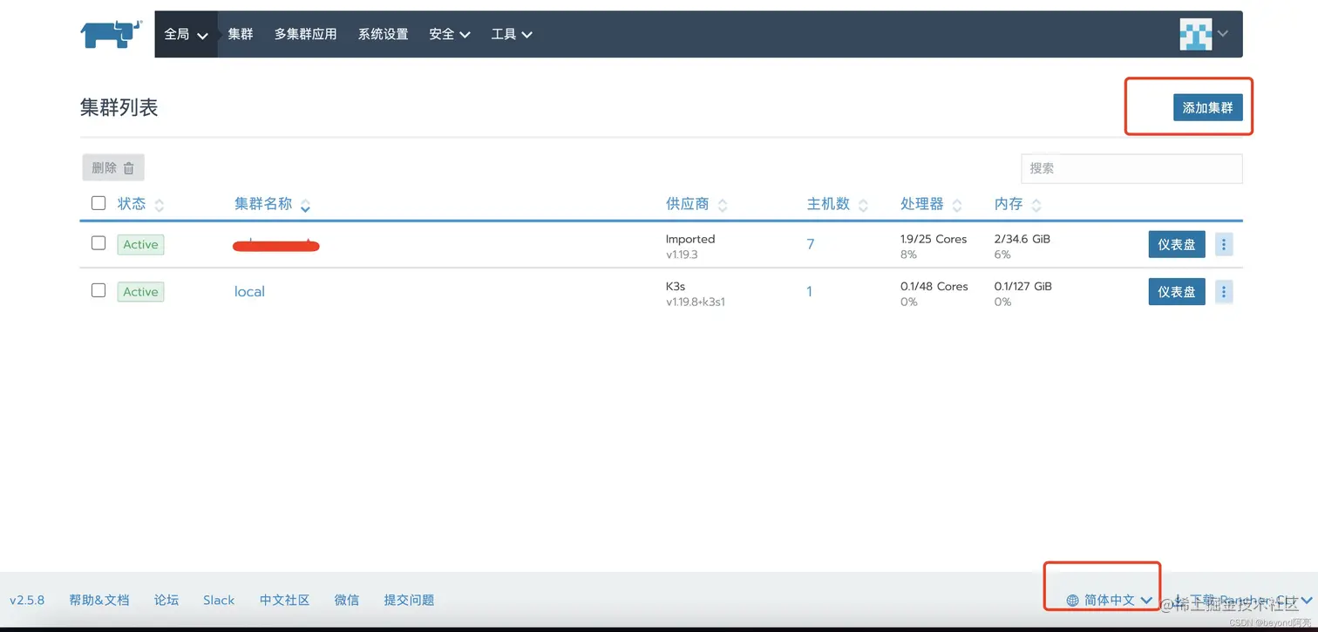Select 系统设置 from the navigation bar
The image size is (1318, 632).
pos(383,34)
